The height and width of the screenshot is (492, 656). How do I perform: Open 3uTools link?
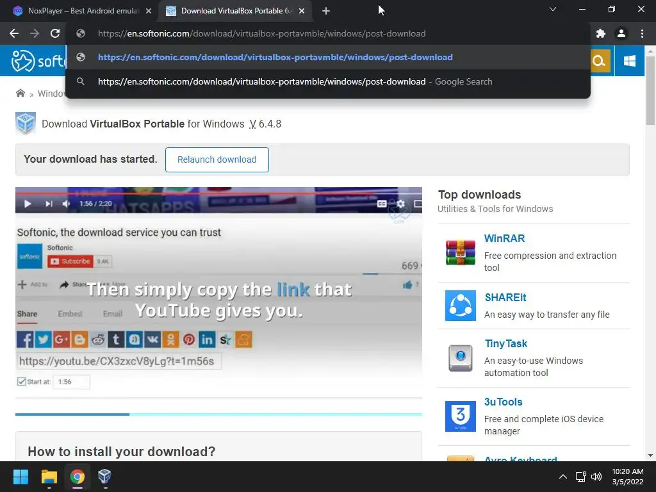click(503, 402)
